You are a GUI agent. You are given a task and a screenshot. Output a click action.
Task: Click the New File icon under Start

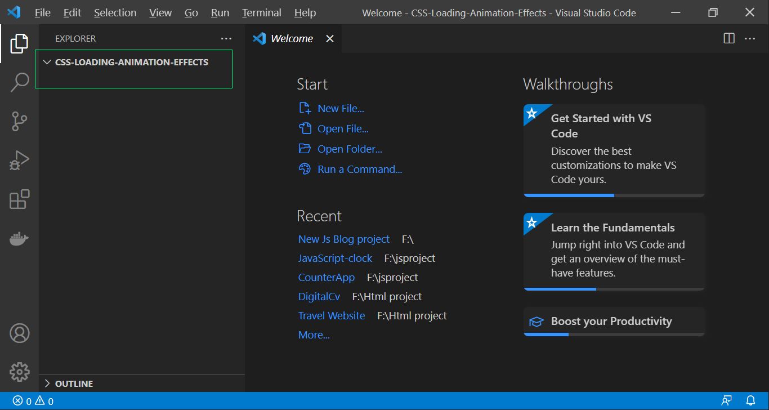click(305, 108)
